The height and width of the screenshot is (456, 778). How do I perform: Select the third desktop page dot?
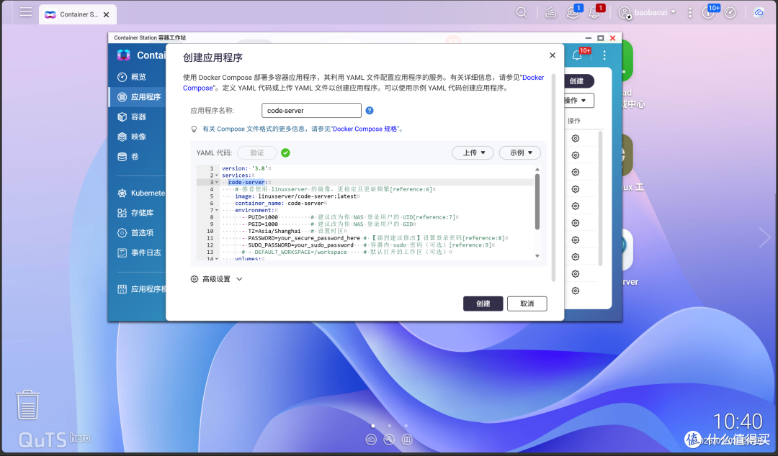click(406, 425)
